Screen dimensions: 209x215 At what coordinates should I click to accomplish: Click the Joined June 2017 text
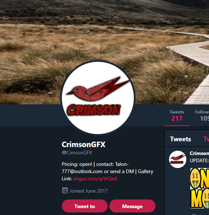pos(88,191)
